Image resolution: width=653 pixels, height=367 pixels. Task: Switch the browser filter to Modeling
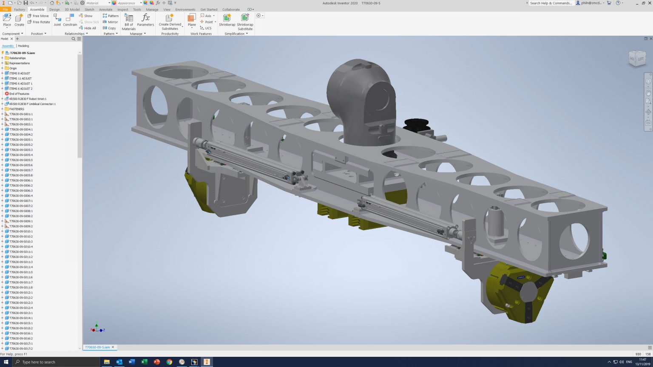[x=23, y=46]
